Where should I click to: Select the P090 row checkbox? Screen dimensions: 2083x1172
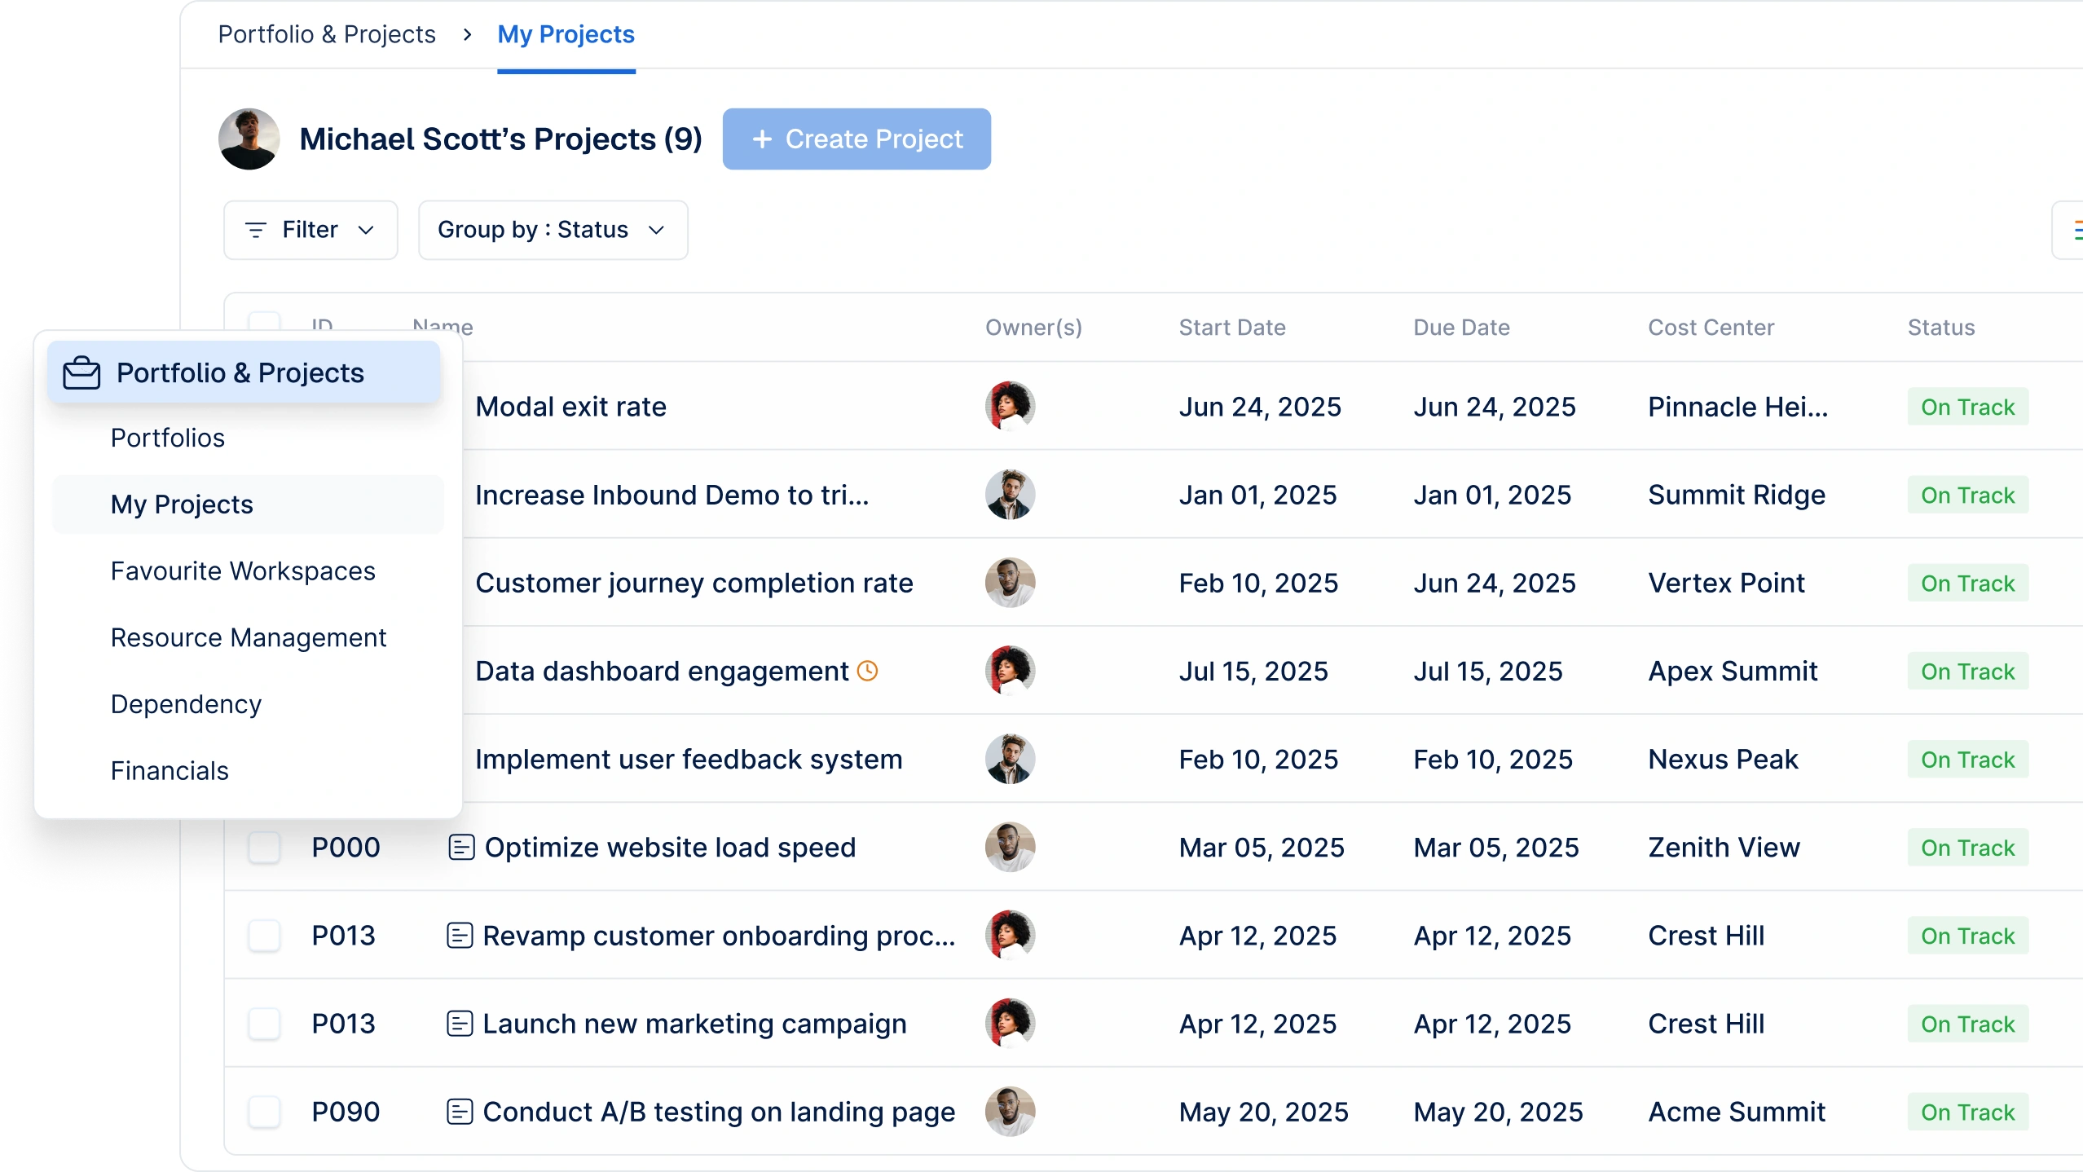[x=265, y=1112]
